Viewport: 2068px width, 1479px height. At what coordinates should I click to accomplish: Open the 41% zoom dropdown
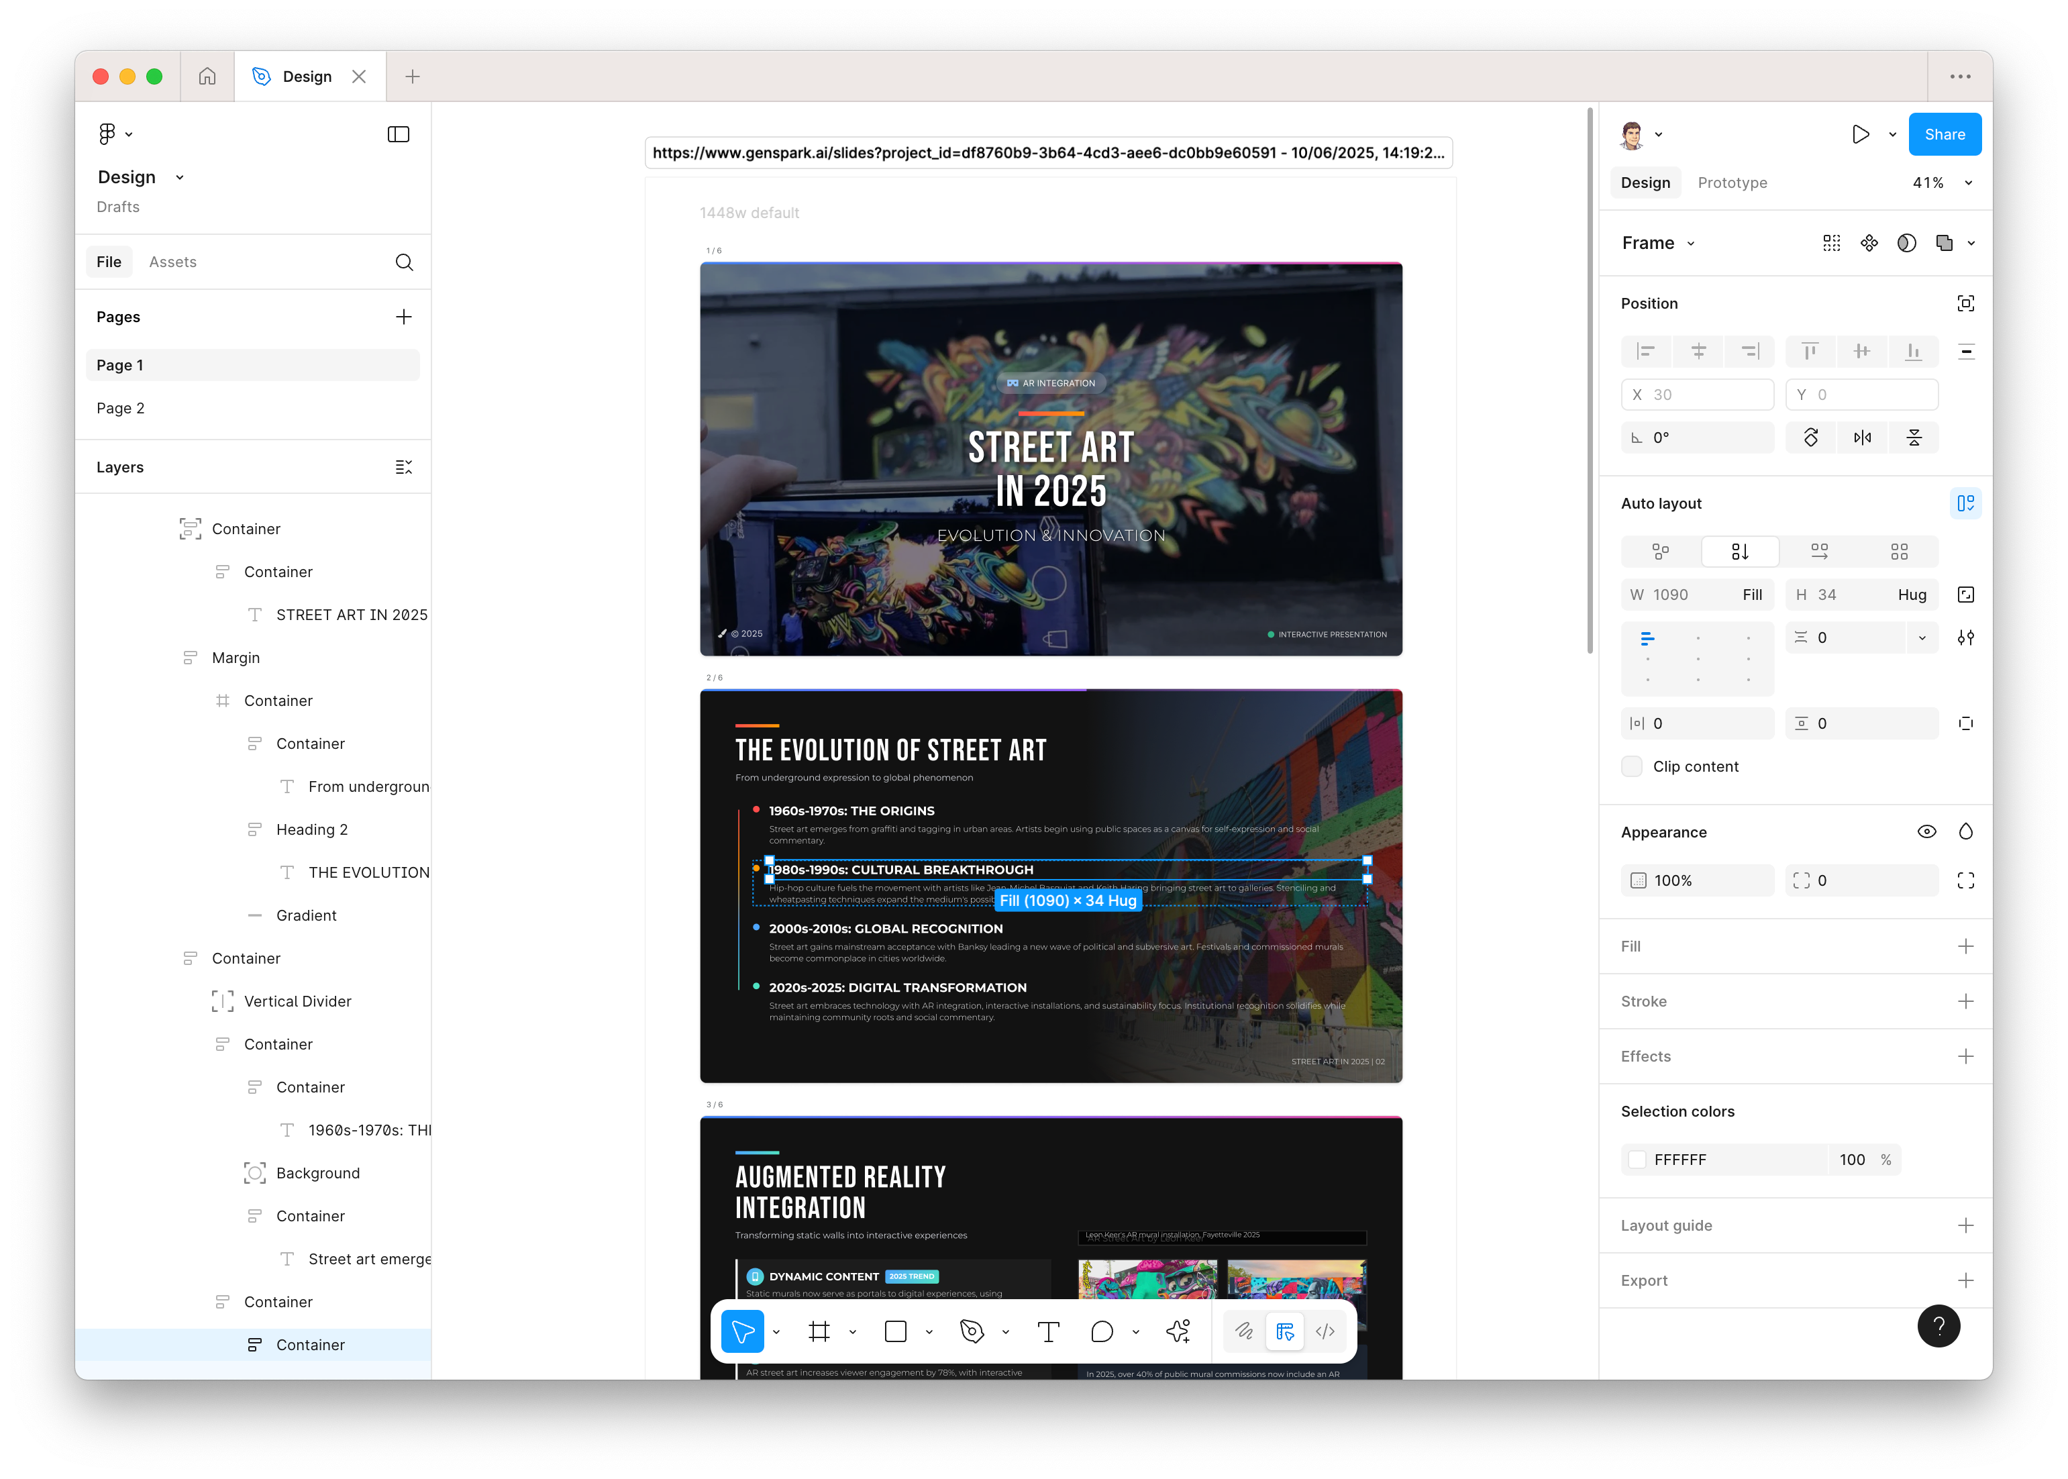[1969, 183]
